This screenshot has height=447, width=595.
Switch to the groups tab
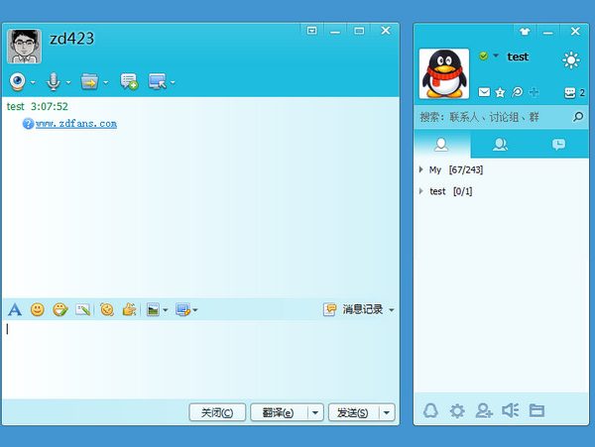(x=501, y=145)
